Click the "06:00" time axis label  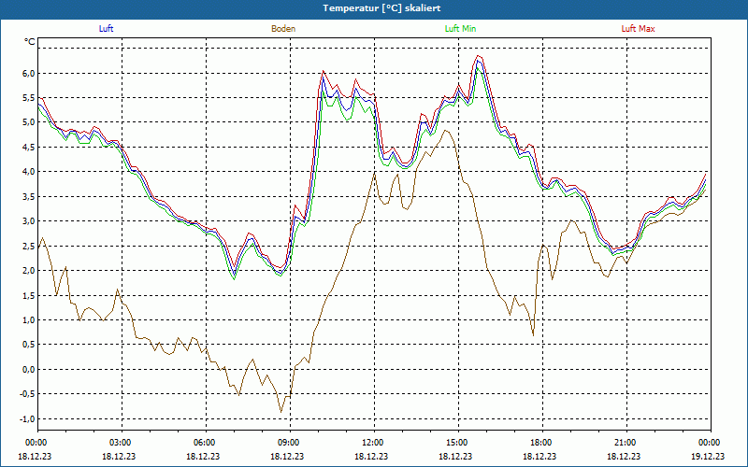click(206, 443)
